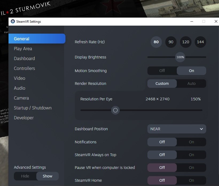Turn Notifications on
Viewport: 219px width, 186px height.
191,142
